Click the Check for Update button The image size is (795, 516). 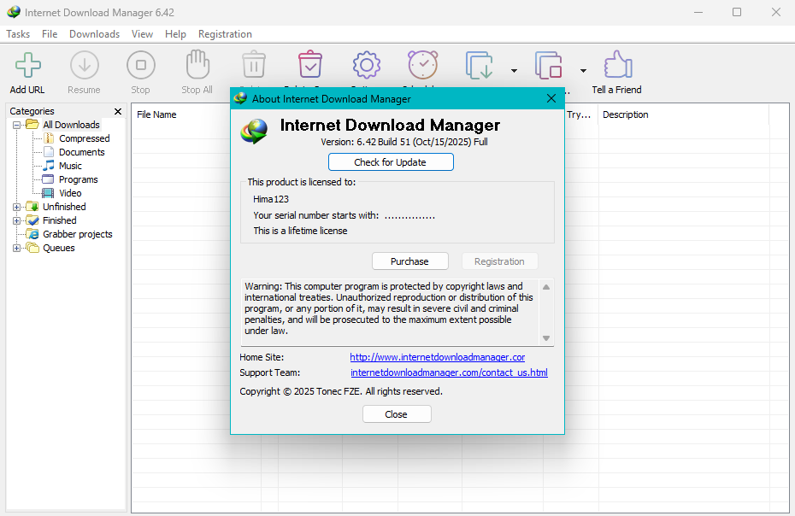(391, 162)
